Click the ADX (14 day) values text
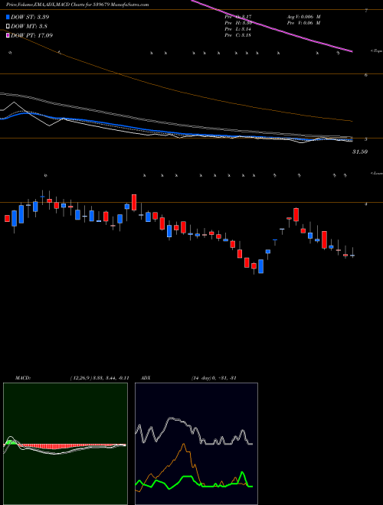The width and height of the screenshot is (383, 505). (x=214, y=378)
